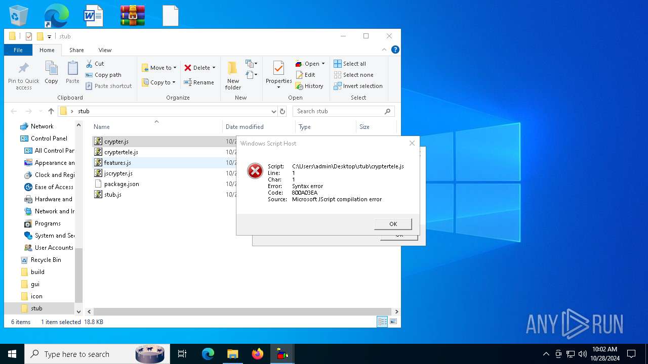The height and width of the screenshot is (364, 648).
Task: Select the crypter.js file
Action: click(116, 142)
